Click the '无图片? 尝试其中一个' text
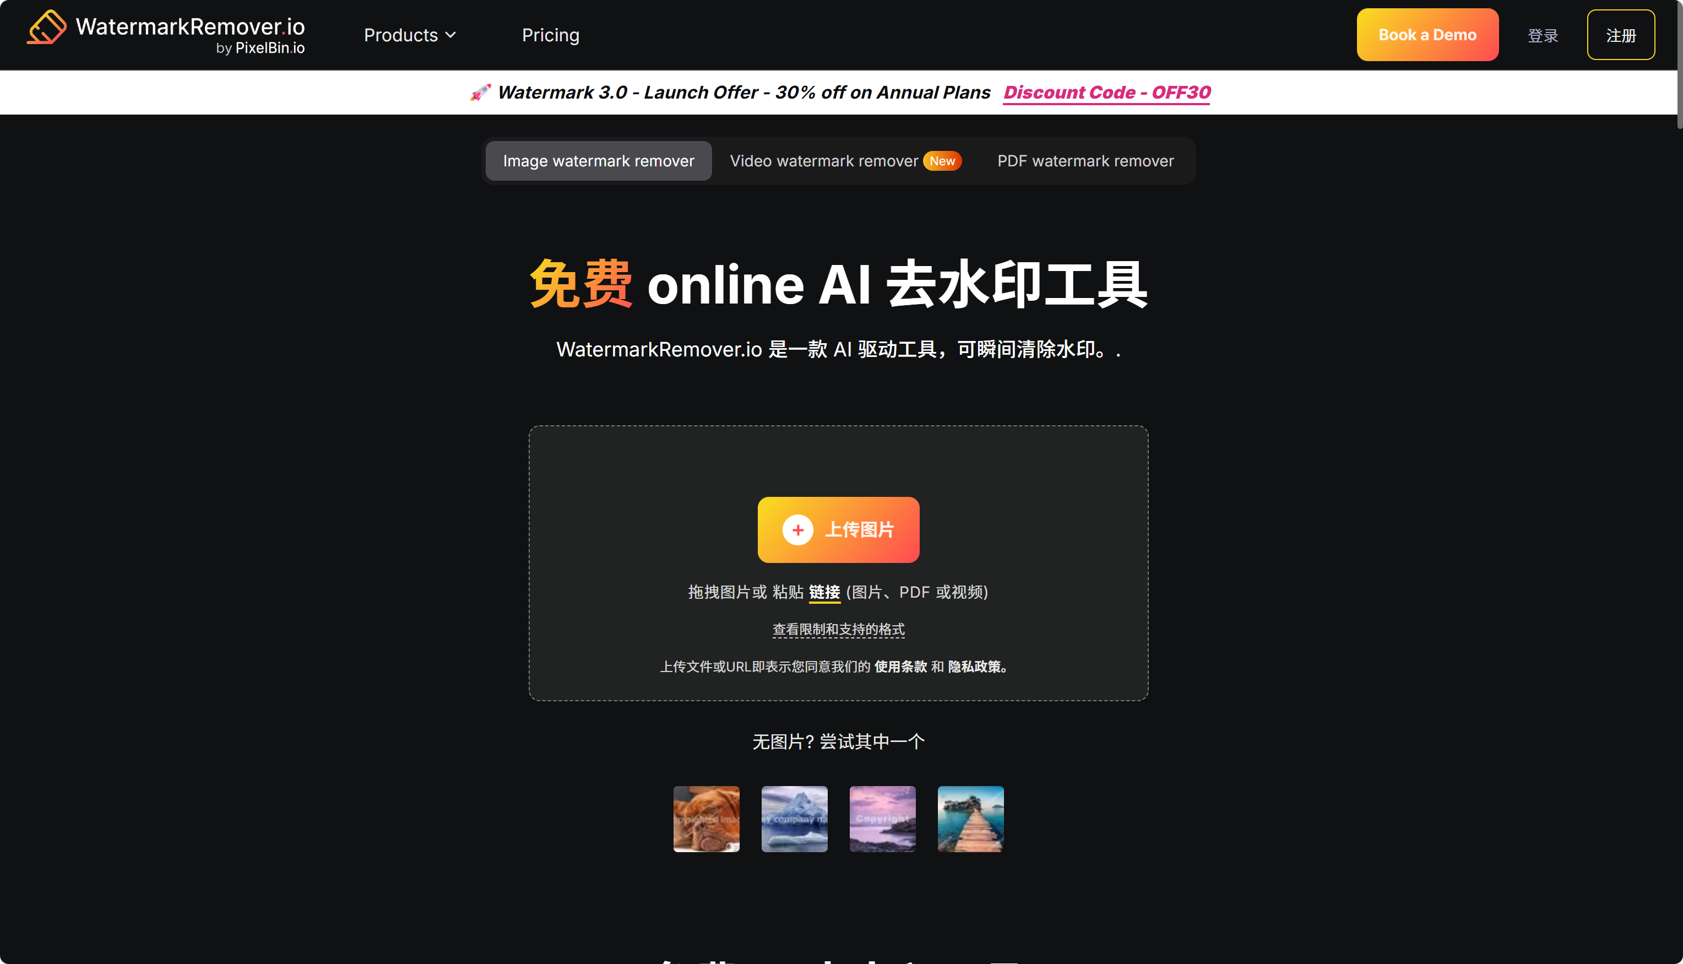This screenshot has height=964, width=1683. pyautogui.click(x=838, y=741)
